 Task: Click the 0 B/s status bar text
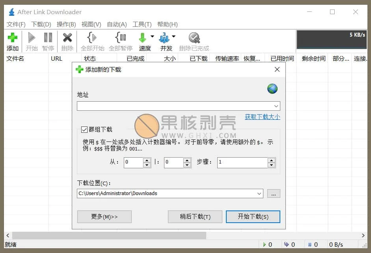click(336, 244)
